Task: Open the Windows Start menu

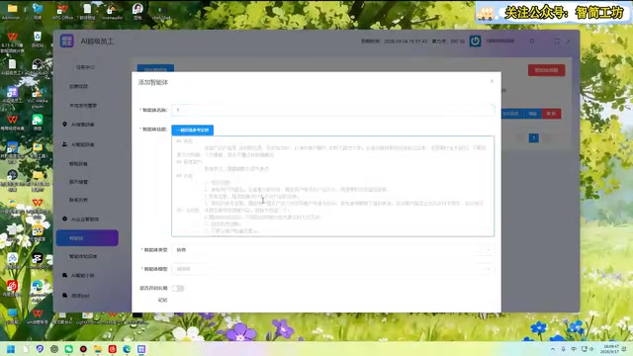Action: point(11,349)
